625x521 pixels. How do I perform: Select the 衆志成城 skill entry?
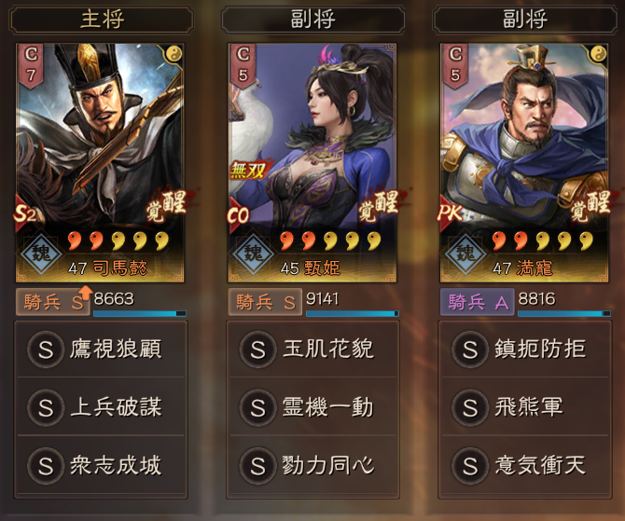coord(101,465)
